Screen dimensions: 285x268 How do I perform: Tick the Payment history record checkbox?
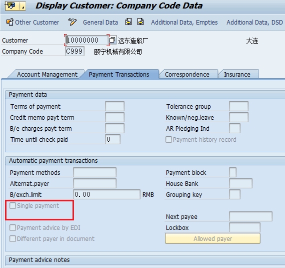coord(168,140)
